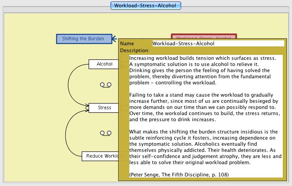Click the Name label in the properties popup
Viewport: 292px width, 186px height.
tap(127, 43)
